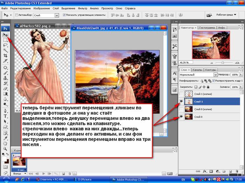The image size is (245, 183).
Task: Delete the selected layer with trash icon
Action: click(x=237, y=171)
